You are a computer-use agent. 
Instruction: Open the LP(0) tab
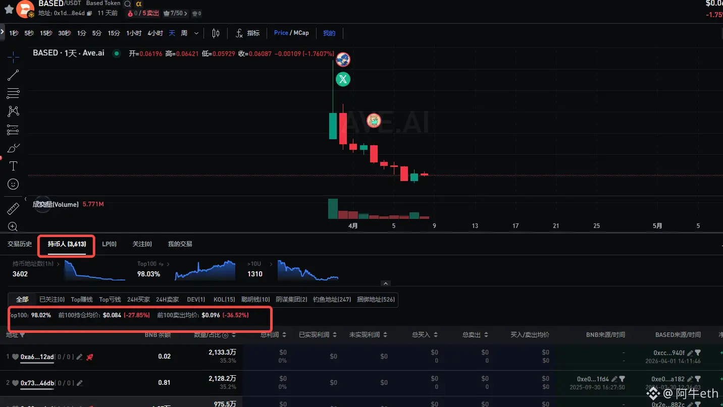click(x=110, y=244)
